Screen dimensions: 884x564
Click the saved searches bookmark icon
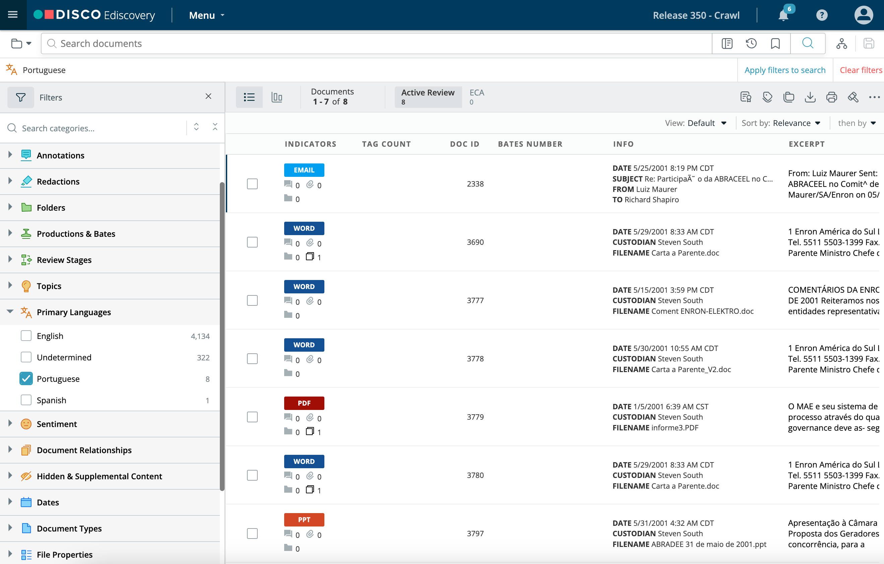coord(775,43)
